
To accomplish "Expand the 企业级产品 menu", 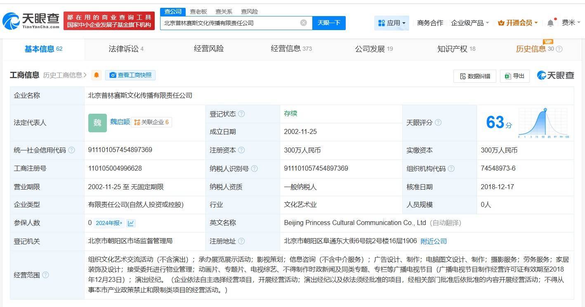I will click(470, 23).
